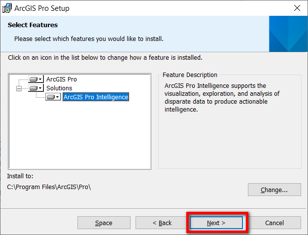
Task: Click dropdown arrow beside ArcGIS Pro Intelligence
Action: tap(57, 97)
